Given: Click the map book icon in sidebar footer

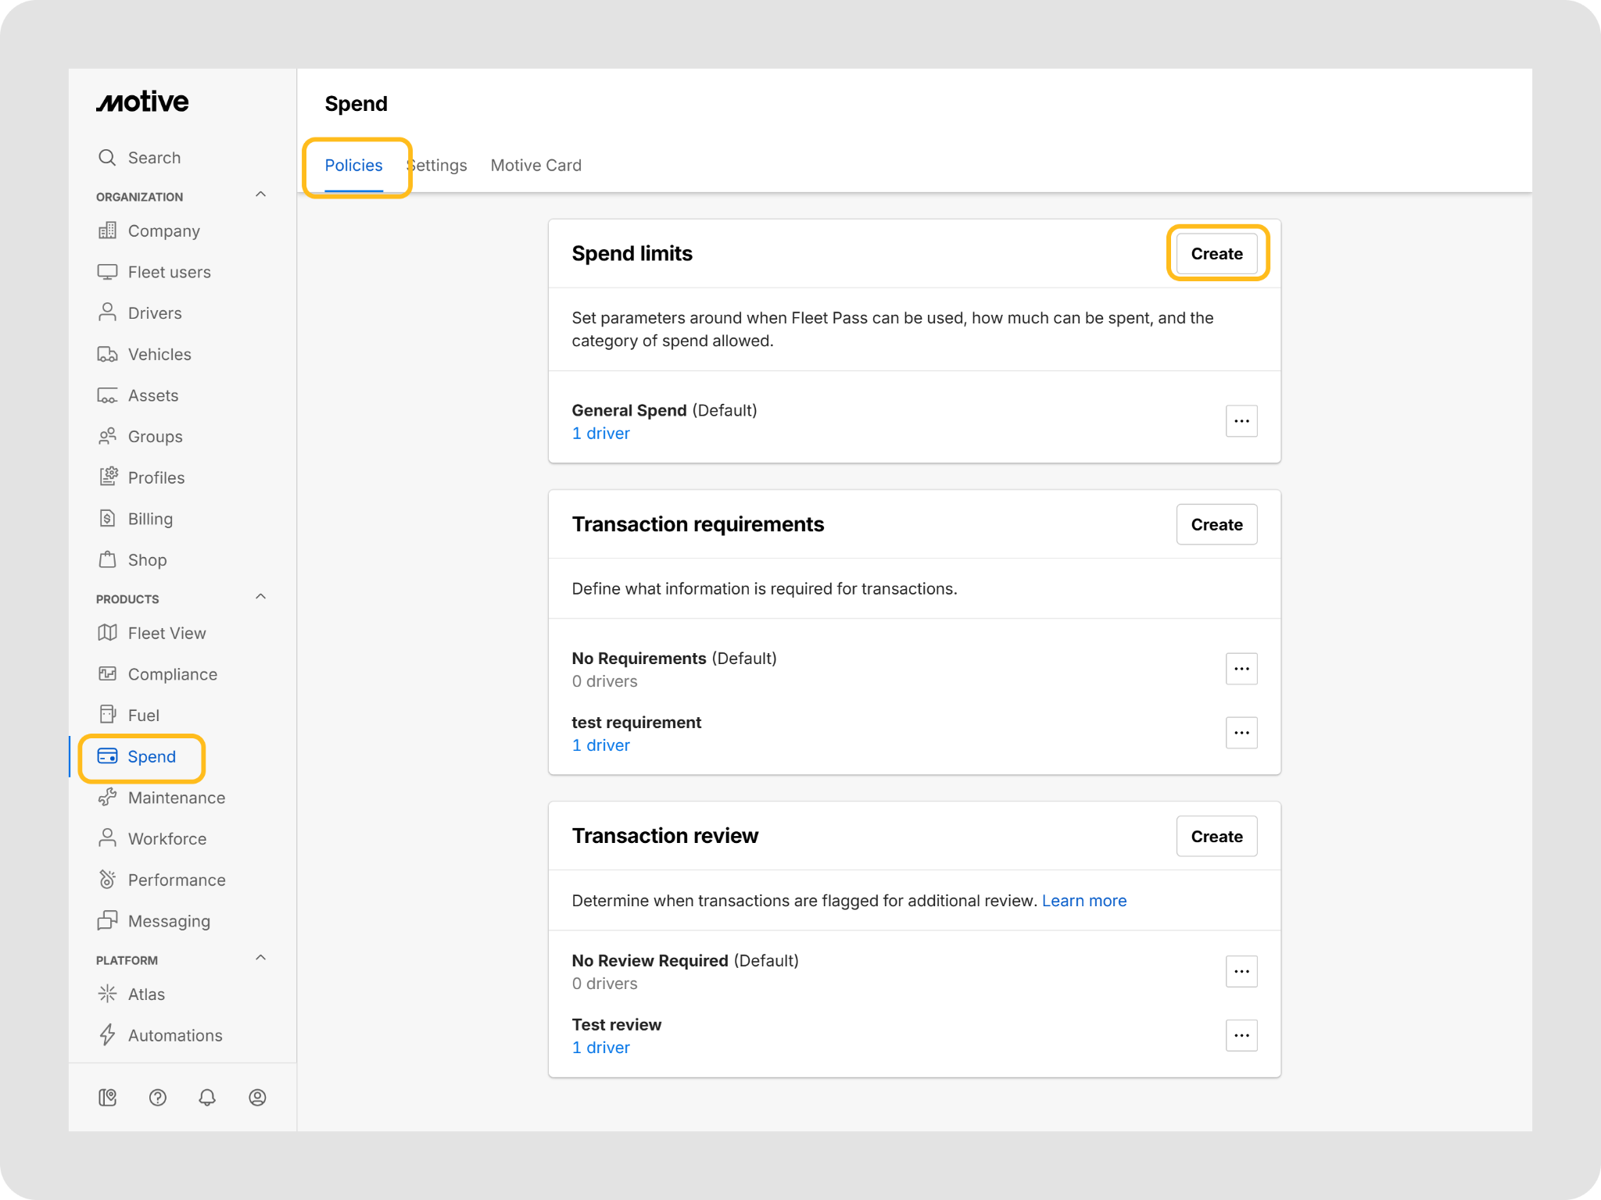Looking at the screenshot, I should coord(108,1098).
